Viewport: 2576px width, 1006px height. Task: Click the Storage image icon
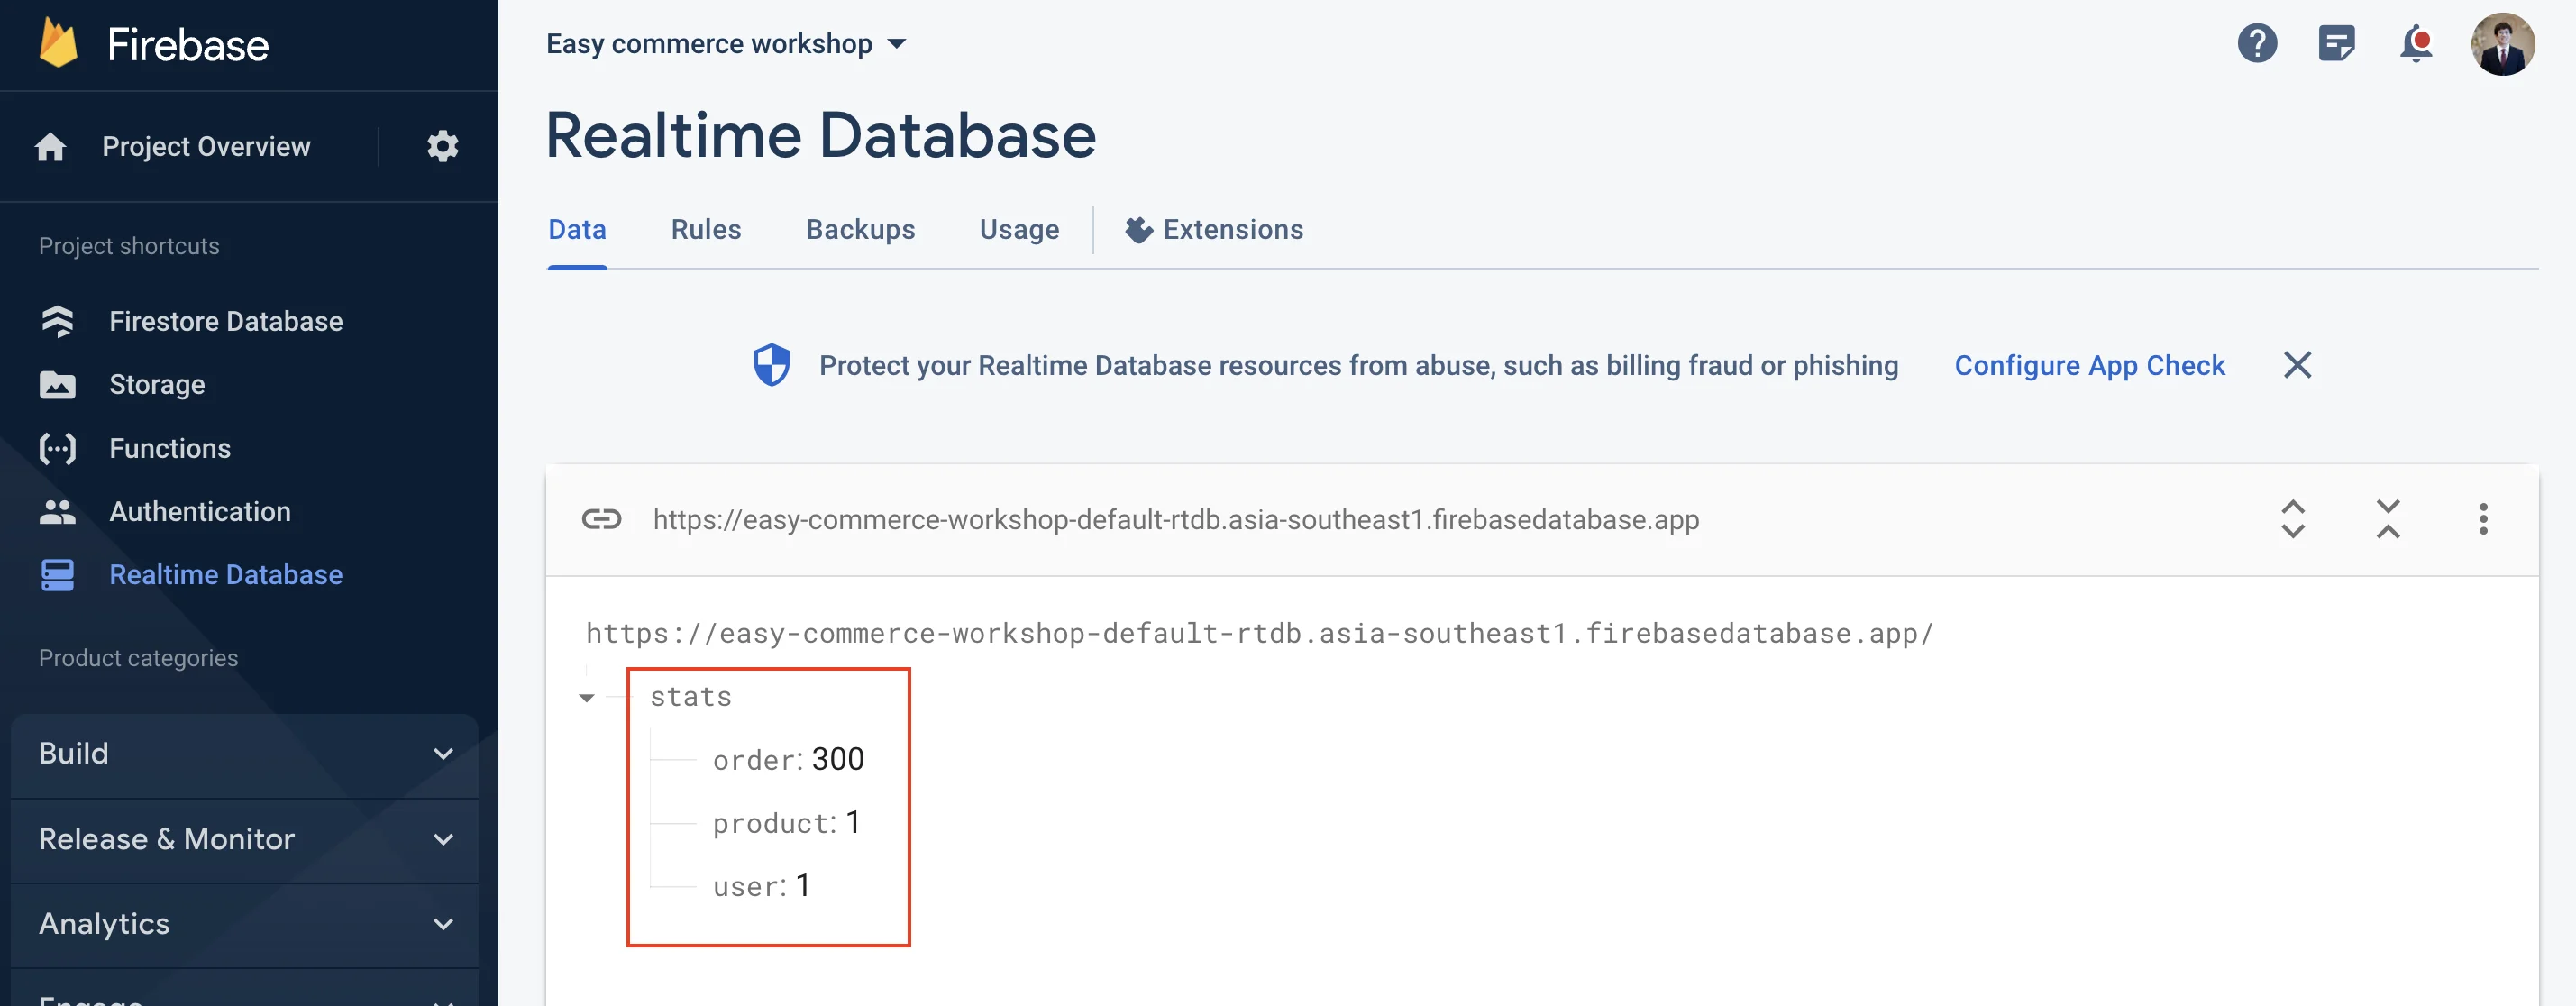pos(57,385)
